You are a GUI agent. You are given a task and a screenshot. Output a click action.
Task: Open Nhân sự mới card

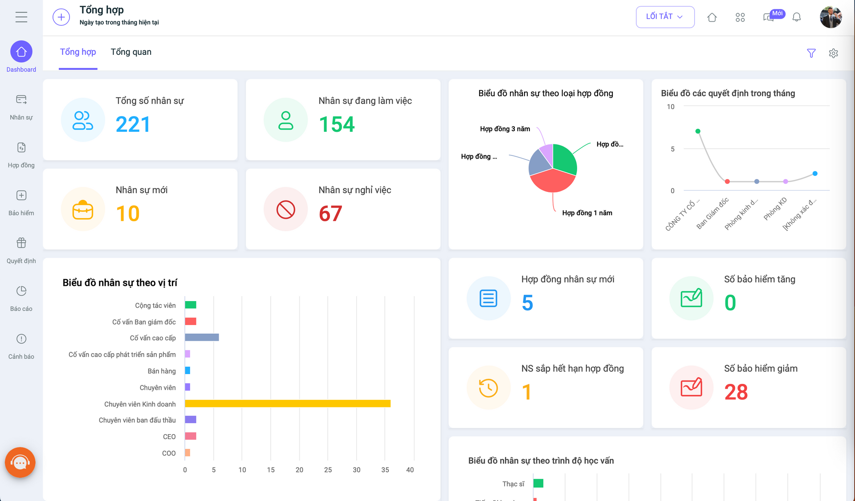(140, 209)
